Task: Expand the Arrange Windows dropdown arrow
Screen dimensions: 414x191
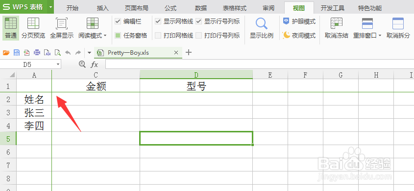Action: (380, 36)
